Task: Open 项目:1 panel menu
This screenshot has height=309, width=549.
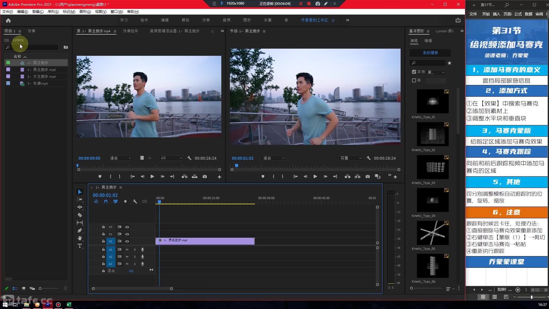Action: (x=19, y=31)
